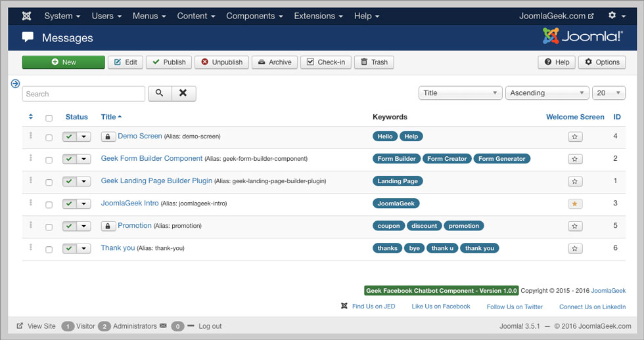Open the Users menu

pos(106,16)
